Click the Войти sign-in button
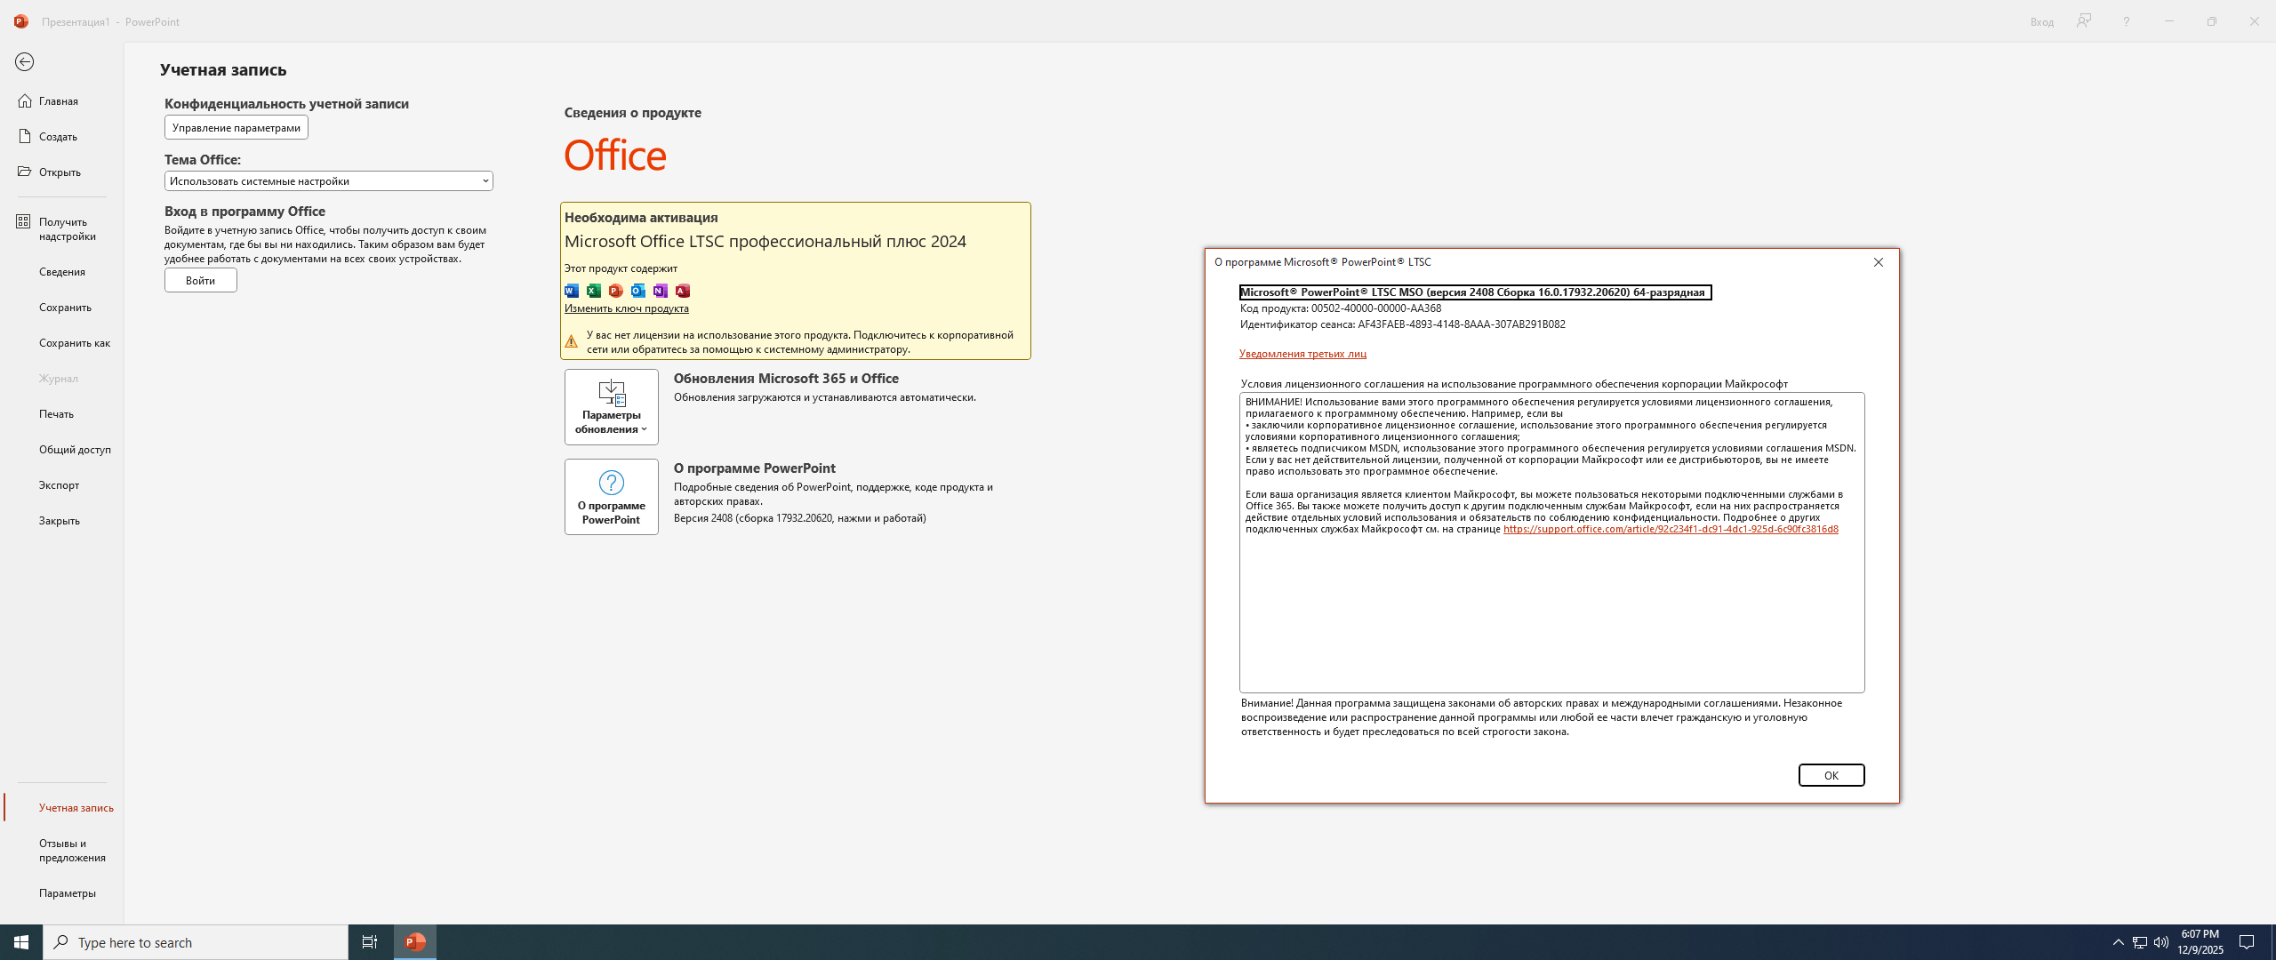Viewport: 2276px width, 960px height. (200, 280)
